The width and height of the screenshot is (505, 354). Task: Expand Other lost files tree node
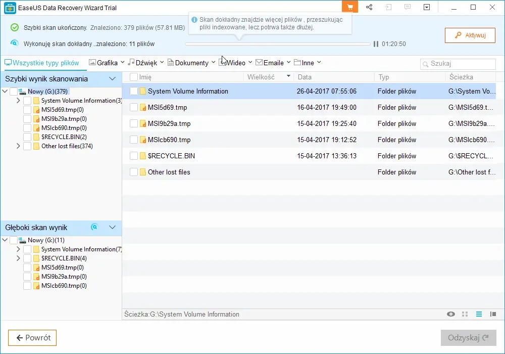(x=19, y=146)
